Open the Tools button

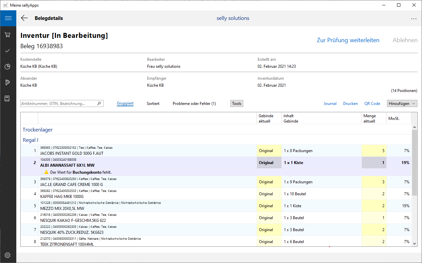point(237,104)
